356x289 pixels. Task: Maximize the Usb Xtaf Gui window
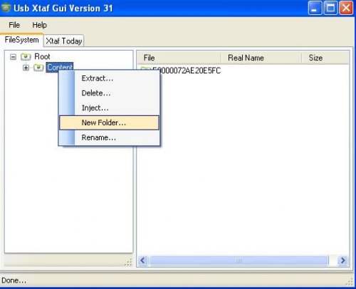(330, 8)
